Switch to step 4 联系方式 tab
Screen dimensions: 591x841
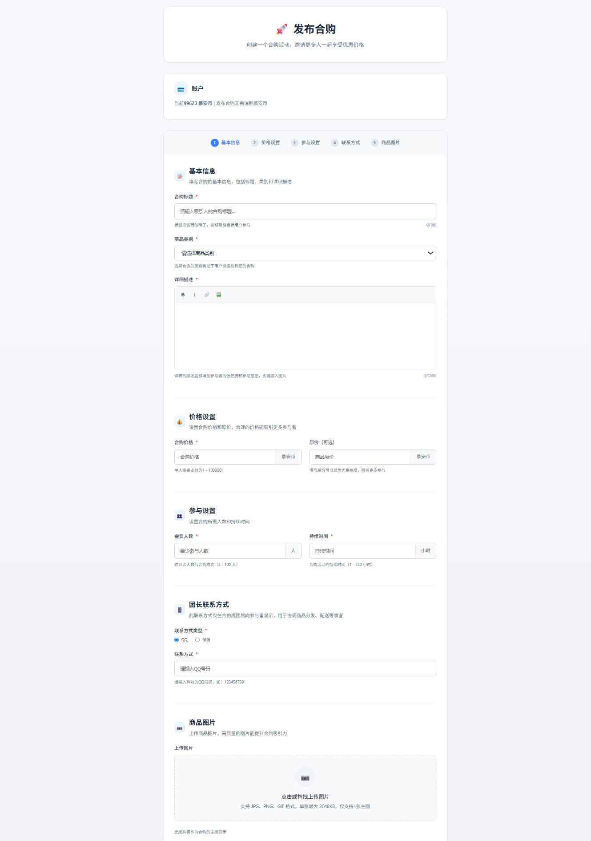coord(346,143)
